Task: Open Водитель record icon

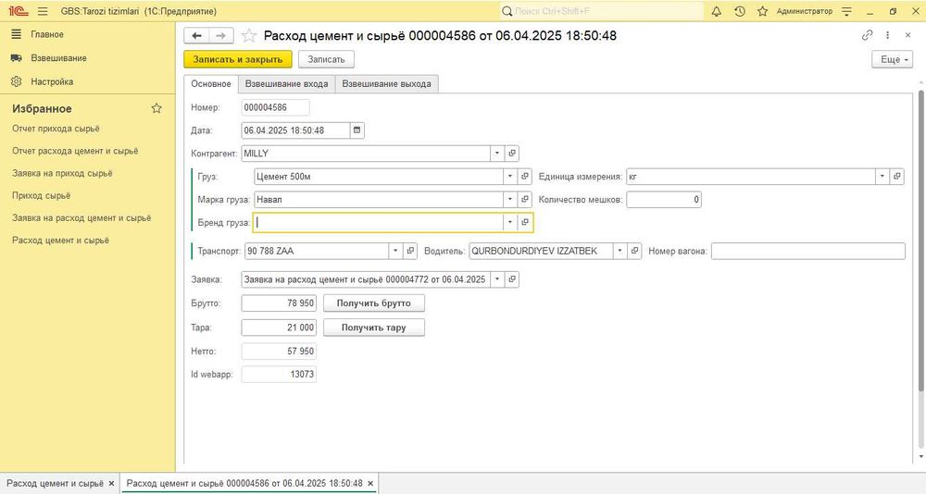Action: [634, 251]
